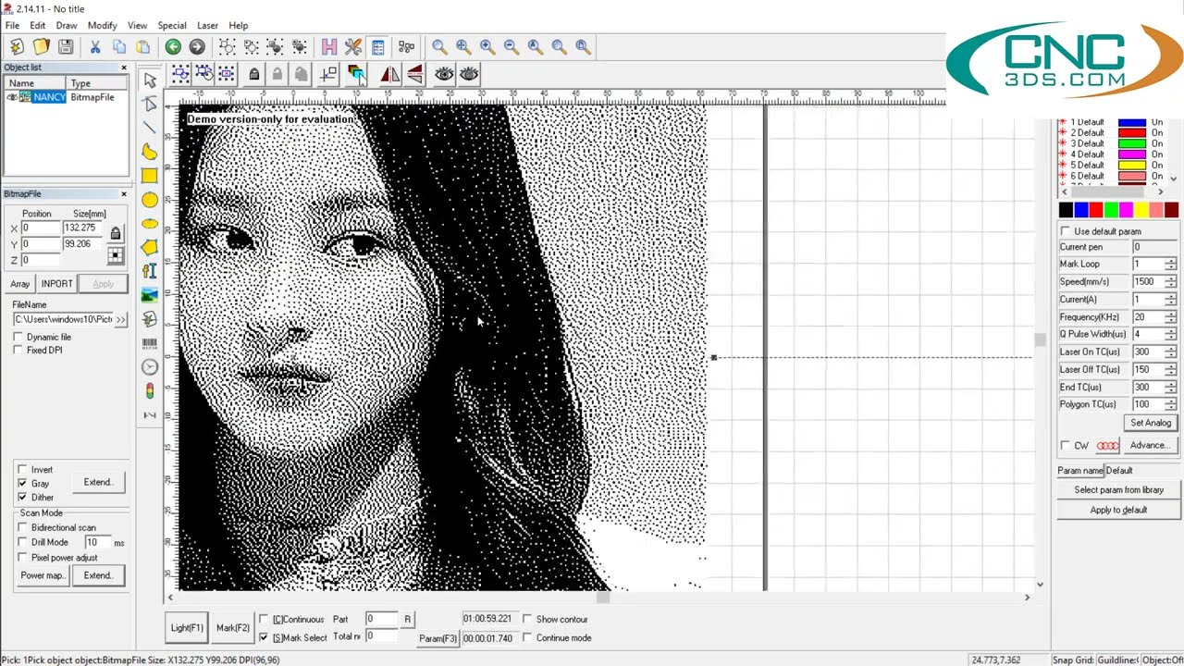The image size is (1184, 666).
Task: Select the Node edit tool
Action: (150, 104)
